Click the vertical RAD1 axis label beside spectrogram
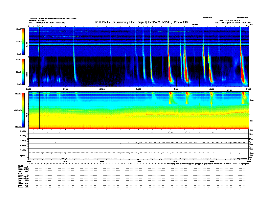Viewport: 268px width, 207px height. coord(27,74)
